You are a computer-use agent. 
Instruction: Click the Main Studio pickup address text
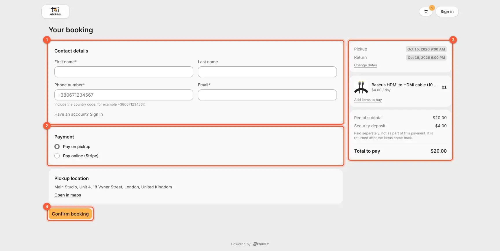[113, 187]
